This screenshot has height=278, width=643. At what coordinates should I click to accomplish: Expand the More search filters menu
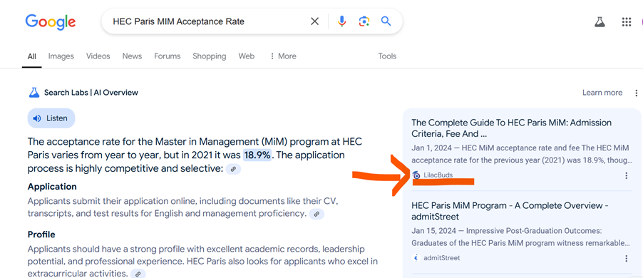click(283, 56)
